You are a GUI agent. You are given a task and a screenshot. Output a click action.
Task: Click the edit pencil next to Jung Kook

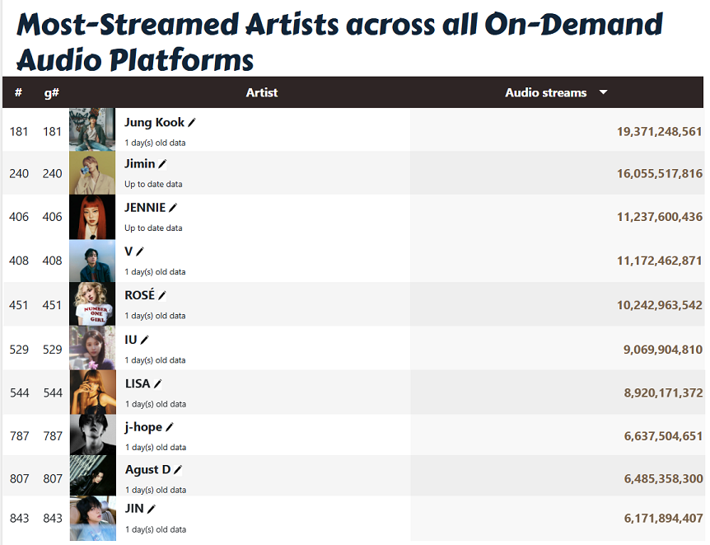tap(192, 123)
